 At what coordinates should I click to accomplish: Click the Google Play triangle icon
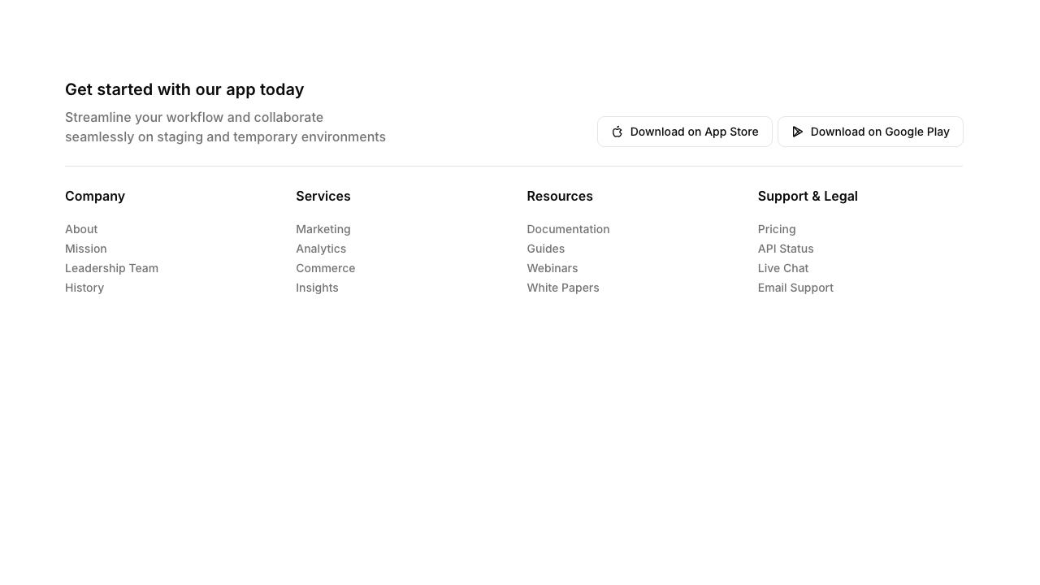pyautogui.click(x=798, y=132)
